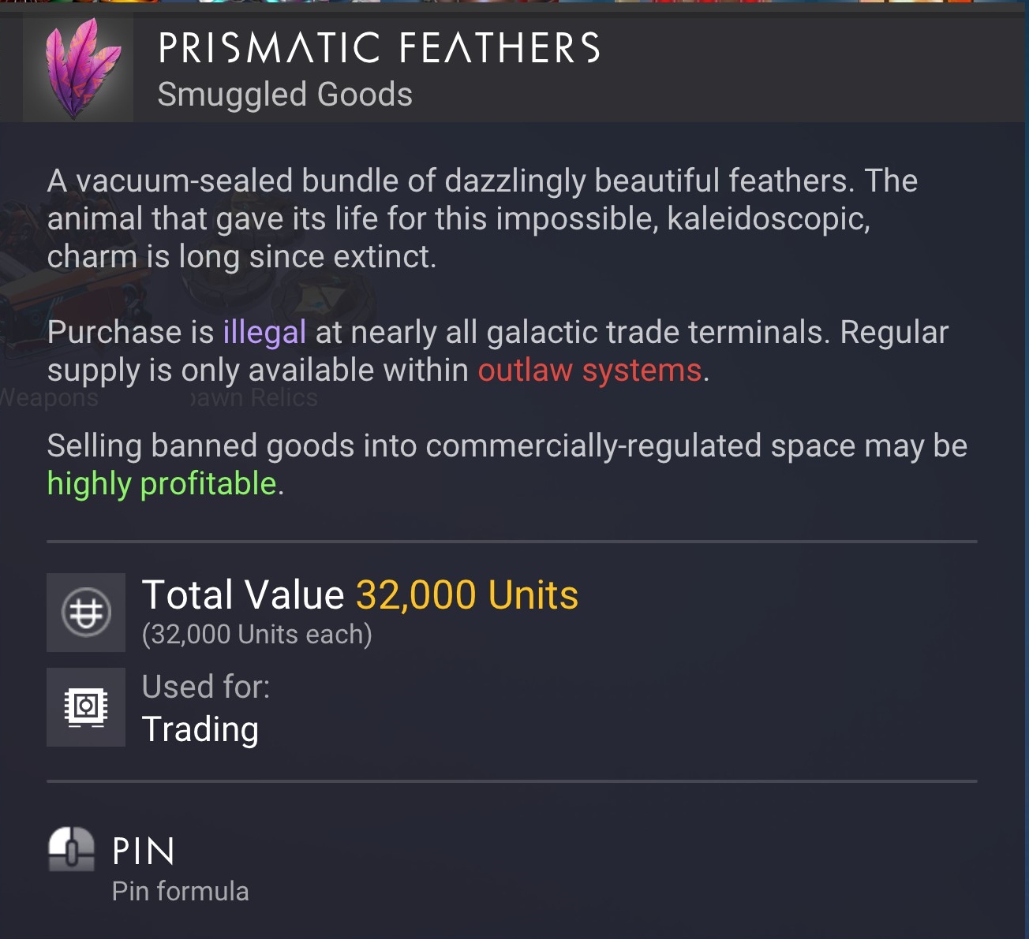Click the Used for chip icon
This screenshot has height=939, width=1029.
(86, 707)
